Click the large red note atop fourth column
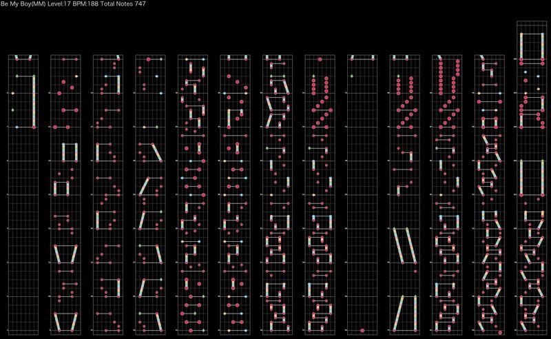Screen dimensions: 551x339 click(148, 59)
